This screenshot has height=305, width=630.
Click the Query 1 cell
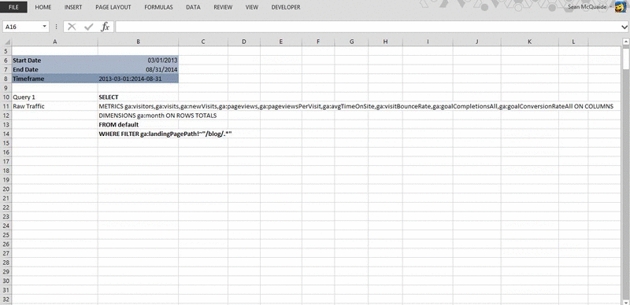point(54,97)
